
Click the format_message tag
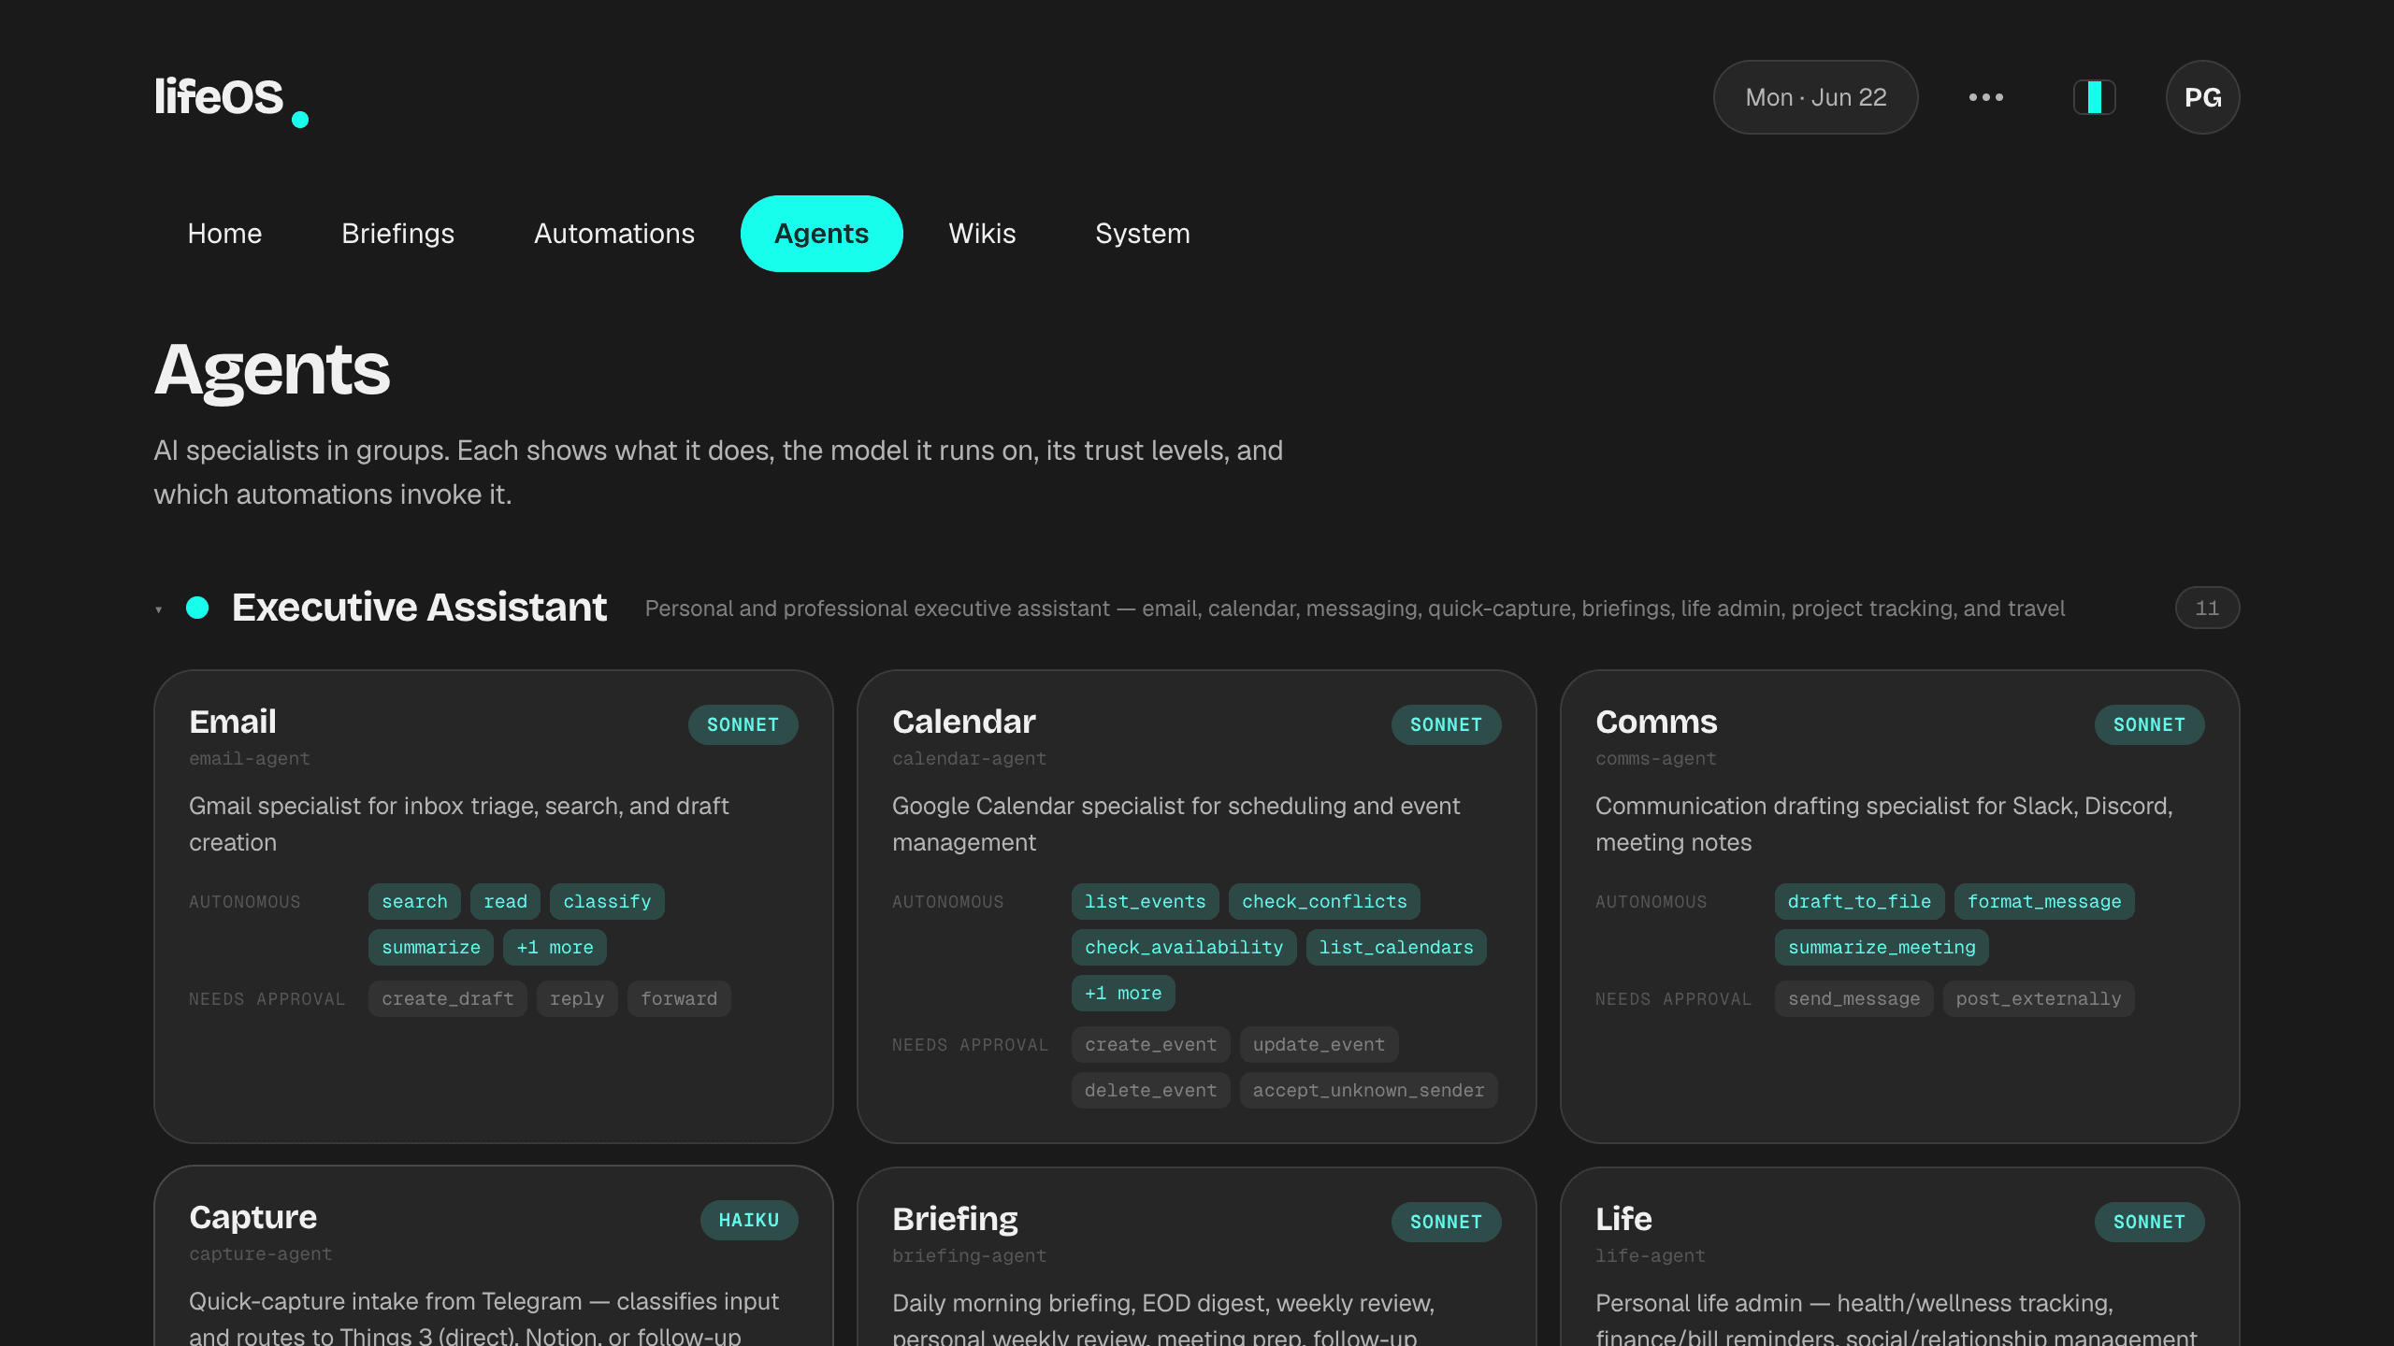pyautogui.click(x=2044, y=902)
